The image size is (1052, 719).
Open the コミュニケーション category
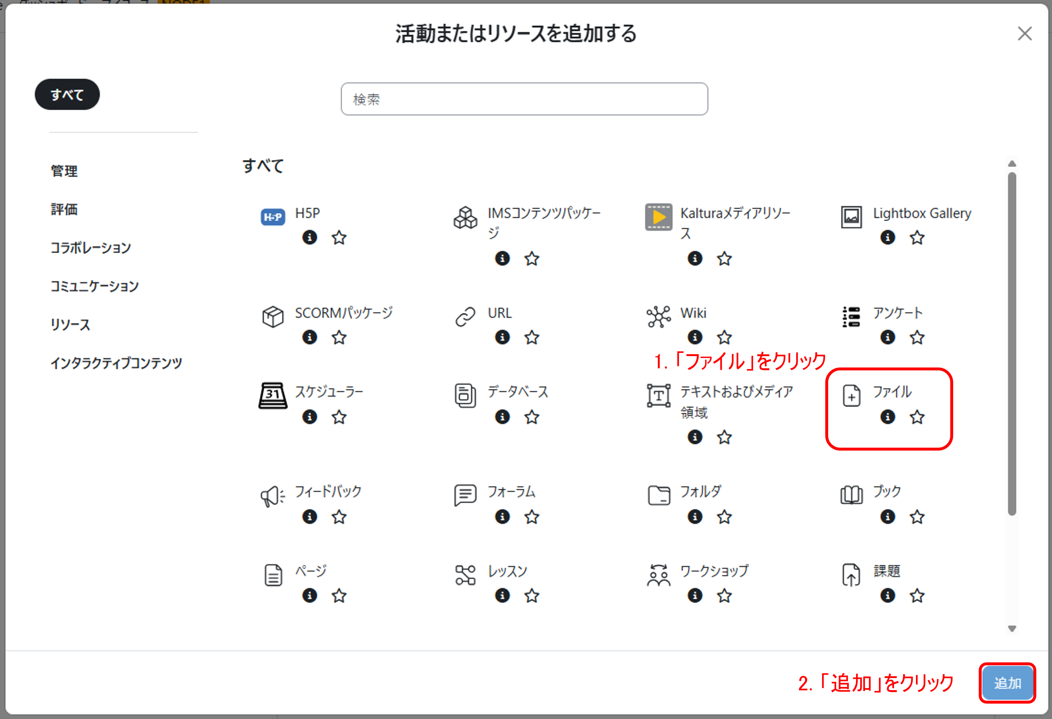point(94,286)
